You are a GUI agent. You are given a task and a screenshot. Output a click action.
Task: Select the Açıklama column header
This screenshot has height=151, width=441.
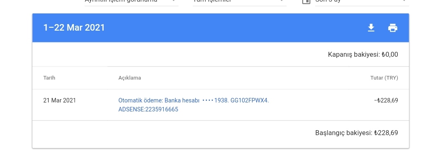coord(130,78)
